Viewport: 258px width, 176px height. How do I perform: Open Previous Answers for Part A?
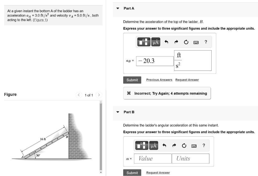[x=159, y=80]
